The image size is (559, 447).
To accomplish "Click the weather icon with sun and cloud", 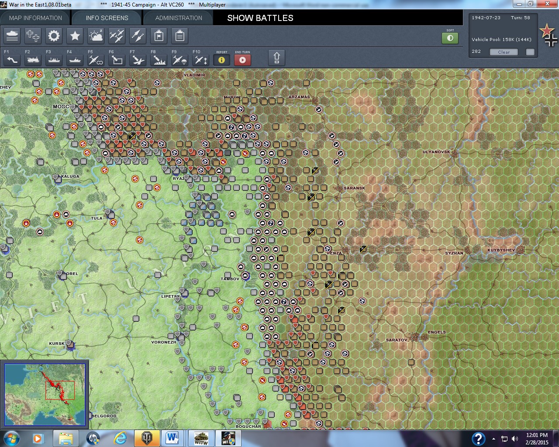I will [x=96, y=36].
